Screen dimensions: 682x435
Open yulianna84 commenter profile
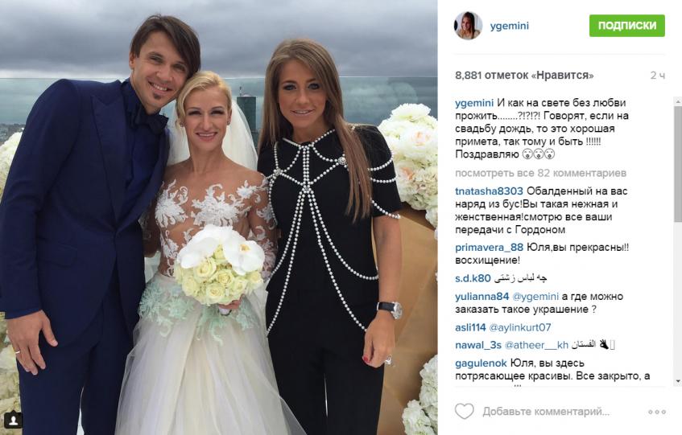coord(482,297)
